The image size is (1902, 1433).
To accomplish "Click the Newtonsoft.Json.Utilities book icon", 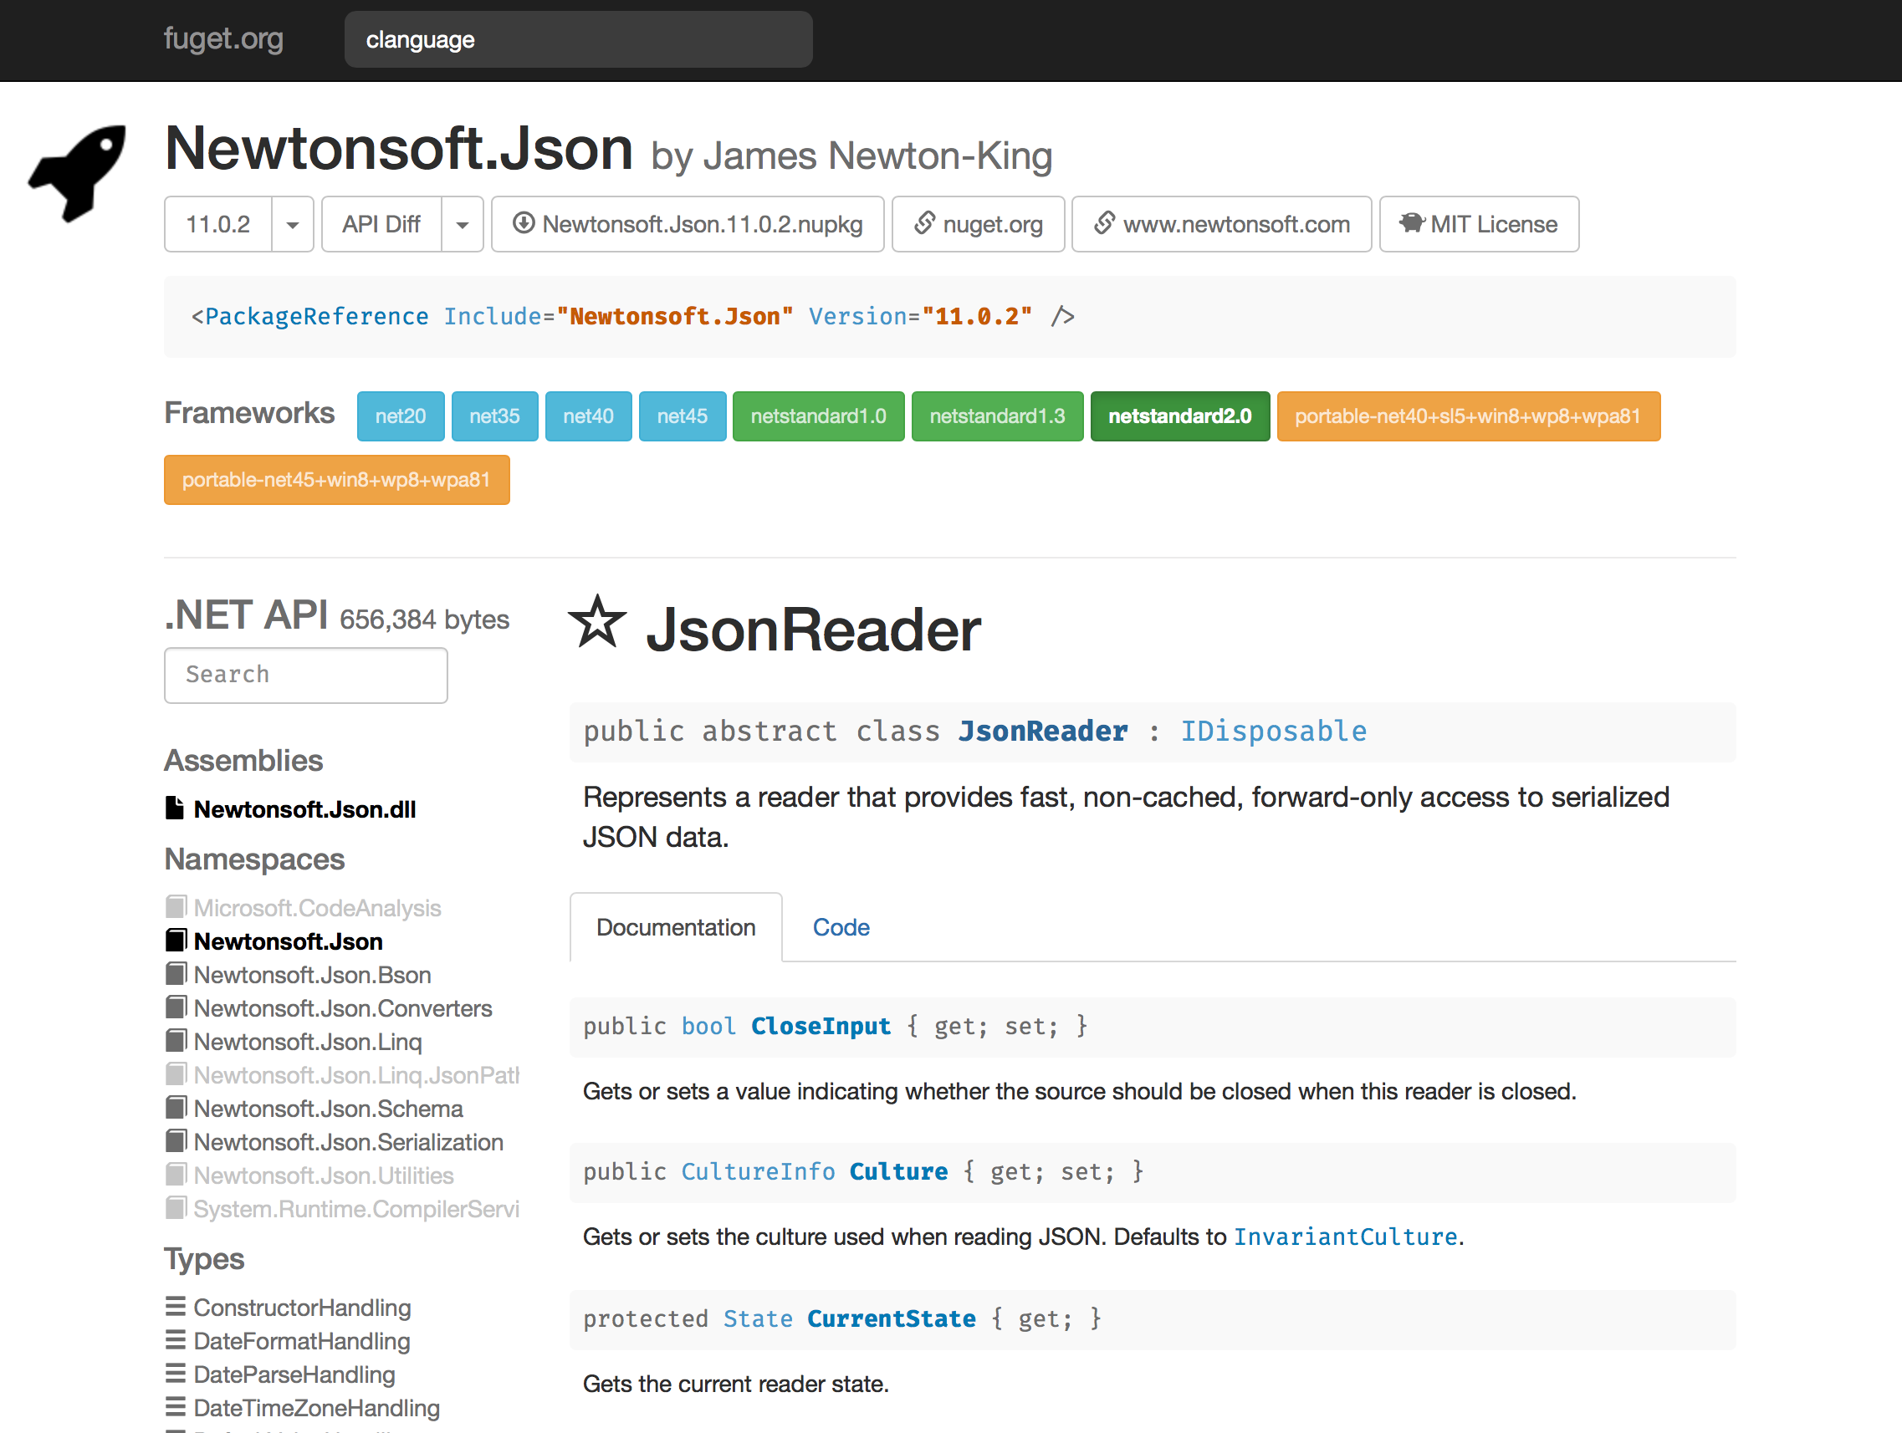I will point(176,1175).
